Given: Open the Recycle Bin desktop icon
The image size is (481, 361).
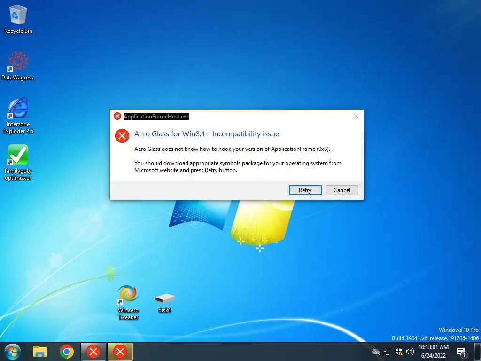Looking at the screenshot, I should pos(18,19).
